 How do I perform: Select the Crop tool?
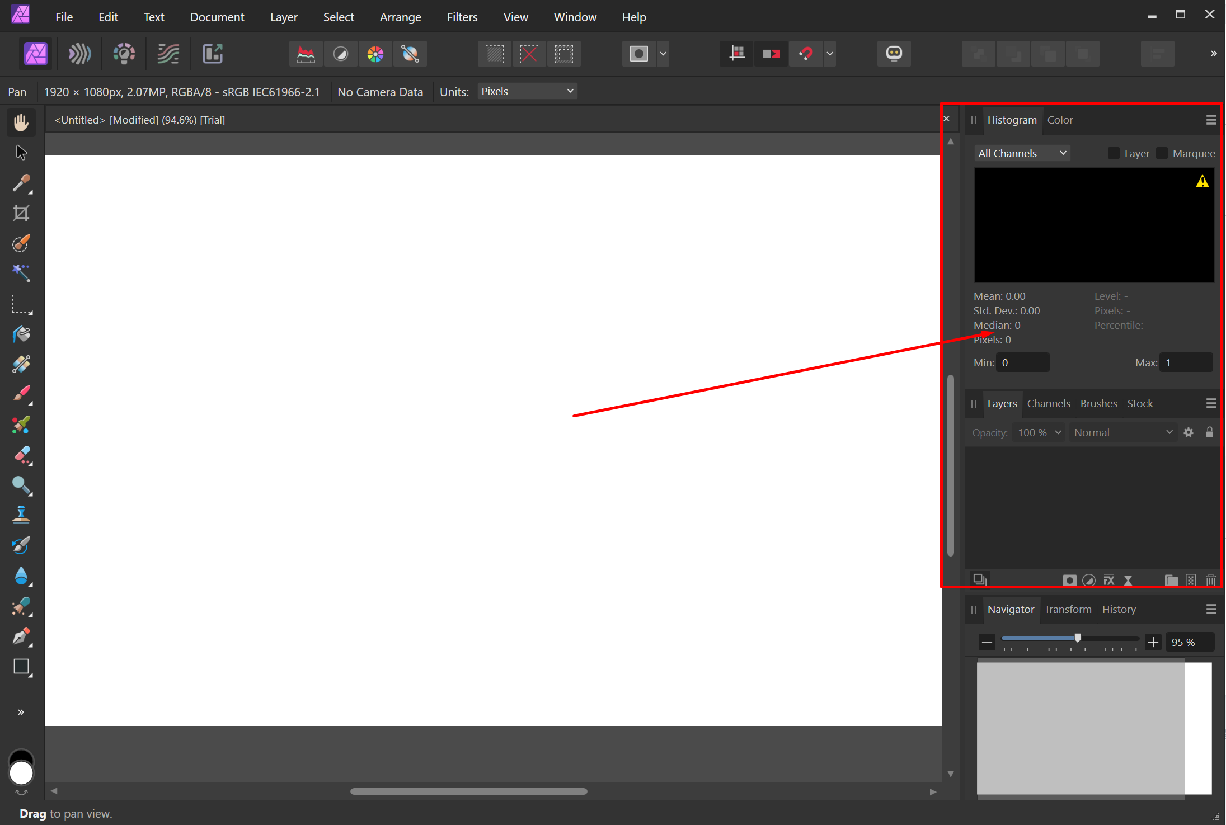[21, 213]
